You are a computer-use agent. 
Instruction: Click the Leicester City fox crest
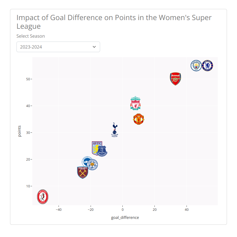pyautogui.click(x=92, y=165)
